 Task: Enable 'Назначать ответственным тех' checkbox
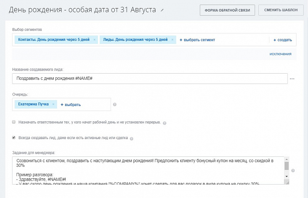pyautogui.click(x=14, y=122)
